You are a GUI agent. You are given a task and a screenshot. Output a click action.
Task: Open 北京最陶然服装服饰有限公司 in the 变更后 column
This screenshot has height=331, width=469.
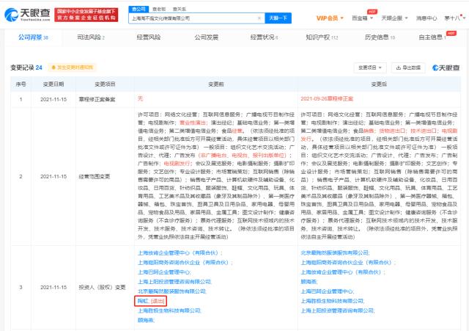pyautogui.click(x=335, y=252)
